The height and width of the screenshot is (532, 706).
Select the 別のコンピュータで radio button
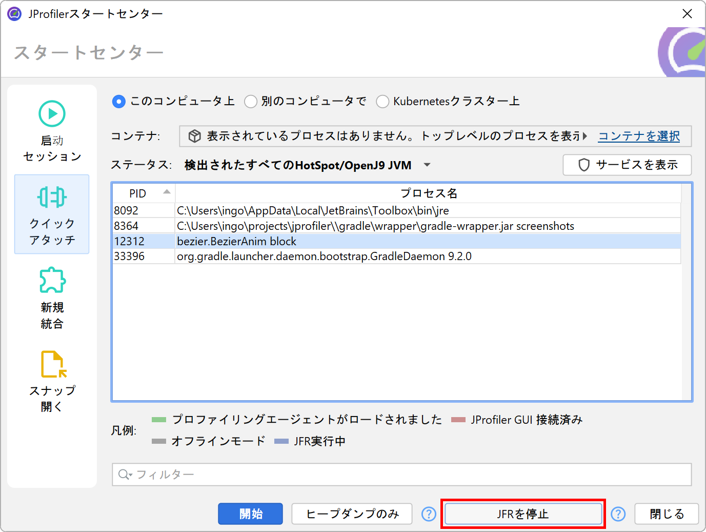click(251, 102)
